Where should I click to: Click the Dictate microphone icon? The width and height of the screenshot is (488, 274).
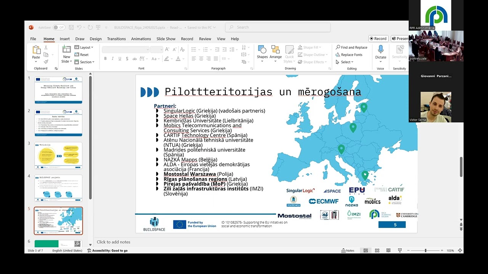(x=380, y=50)
